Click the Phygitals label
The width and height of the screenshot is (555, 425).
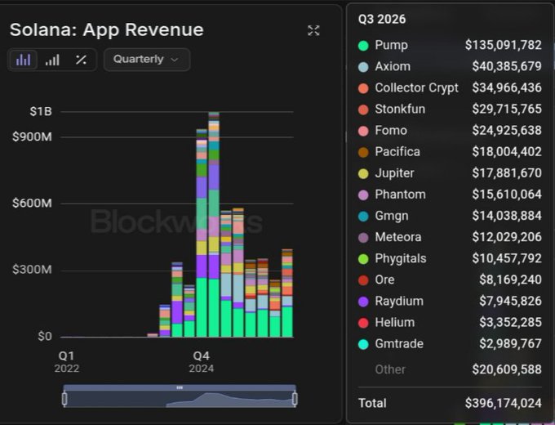click(x=401, y=259)
